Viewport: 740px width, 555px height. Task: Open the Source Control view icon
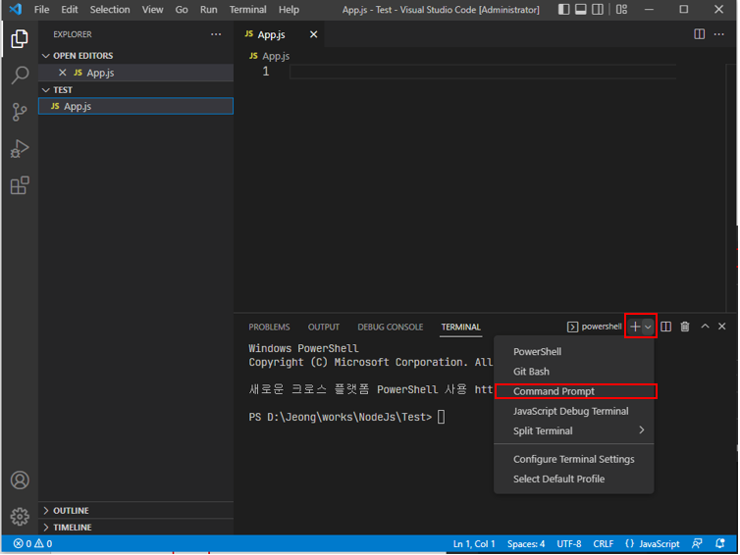pyautogui.click(x=20, y=112)
